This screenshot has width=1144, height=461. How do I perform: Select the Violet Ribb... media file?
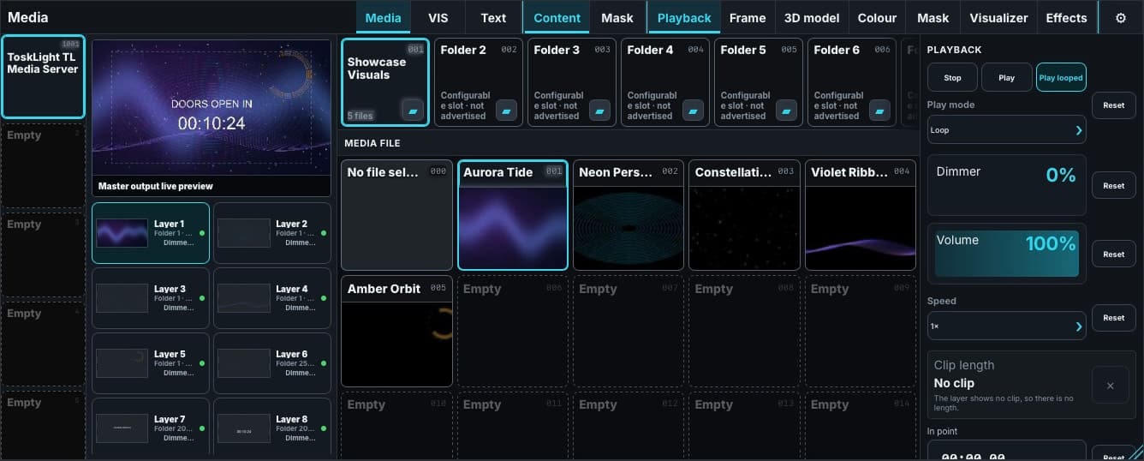tap(861, 215)
